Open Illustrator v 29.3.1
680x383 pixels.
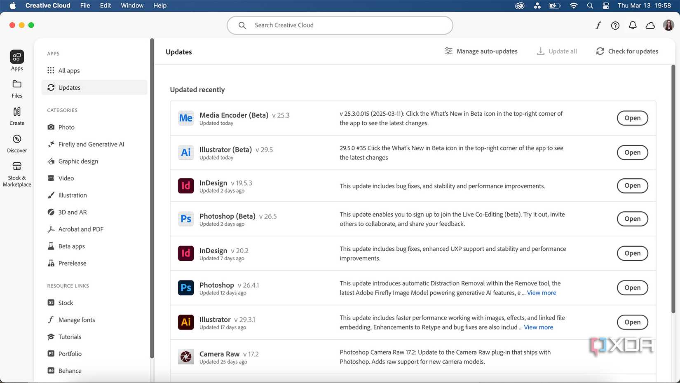coord(632,322)
